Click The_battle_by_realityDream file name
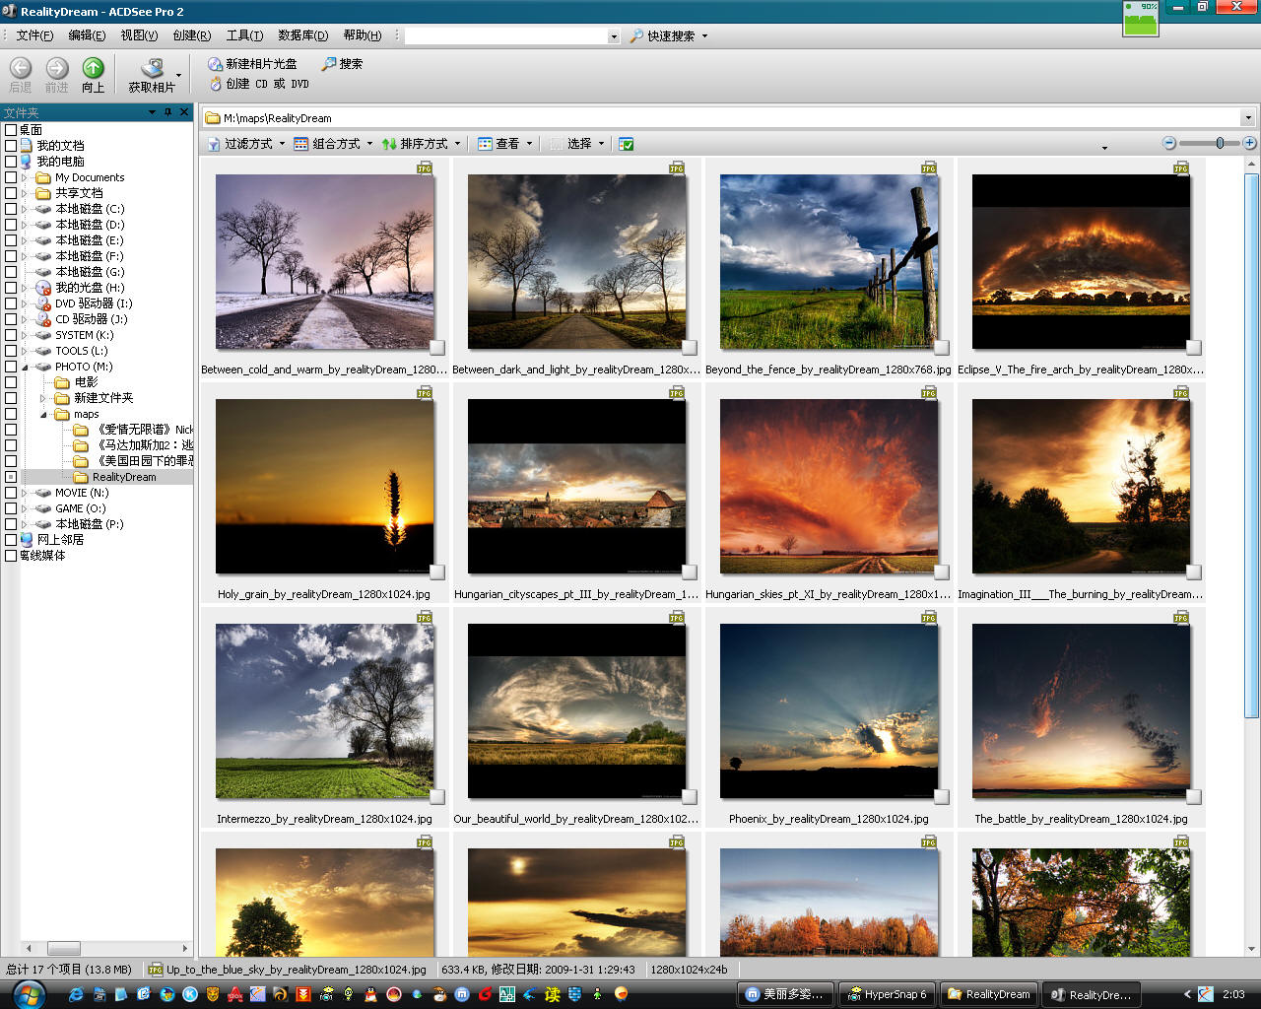Screen dimensions: 1261x1009 coord(1081,819)
